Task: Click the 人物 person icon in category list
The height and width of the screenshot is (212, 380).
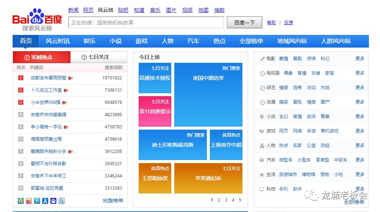Action: [x=262, y=146]
